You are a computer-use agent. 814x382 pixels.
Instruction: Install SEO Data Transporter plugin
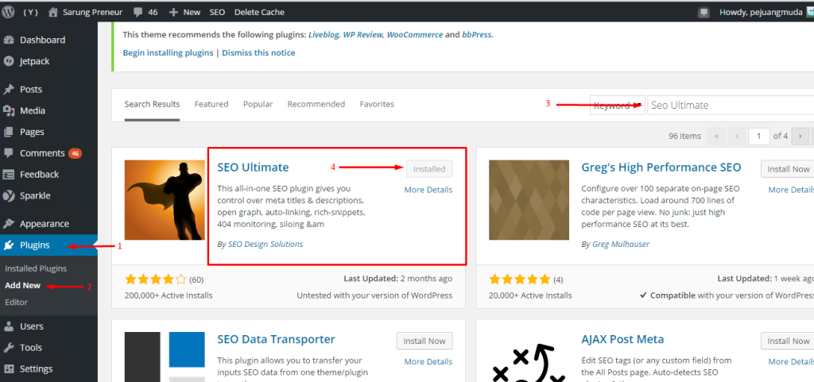424,341
